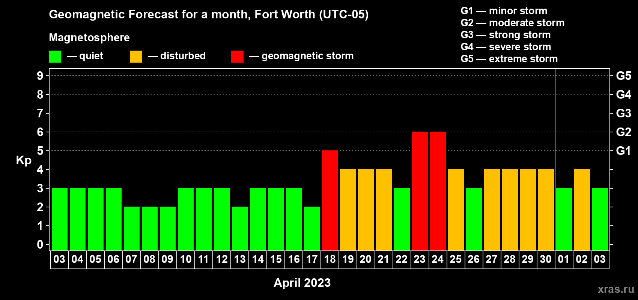Click the date label 18
Viewport: 638px width, 300px height.
tap(330, 259)
